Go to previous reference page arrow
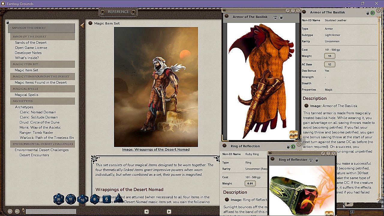Screen dimensions: 384x216 (x=146, y=211)
